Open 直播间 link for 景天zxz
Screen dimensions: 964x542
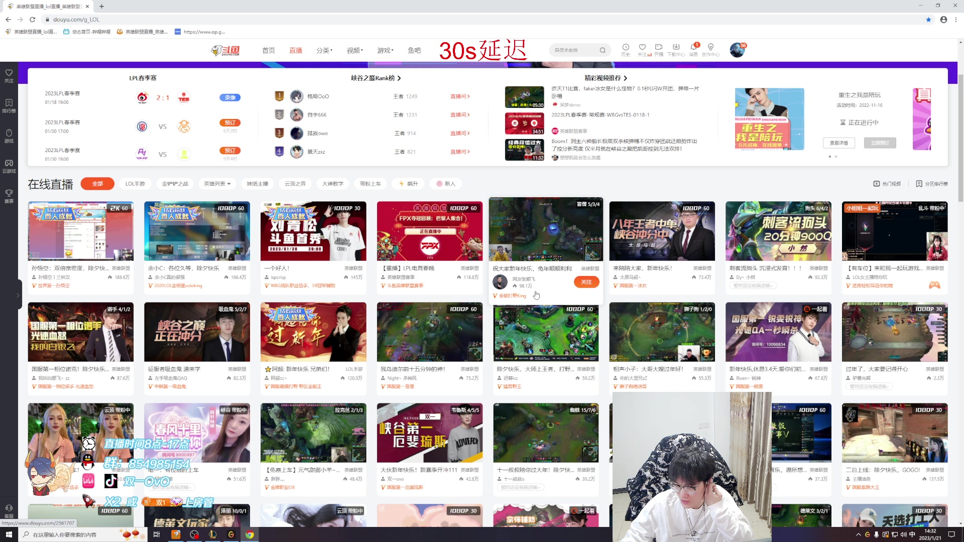459,152
